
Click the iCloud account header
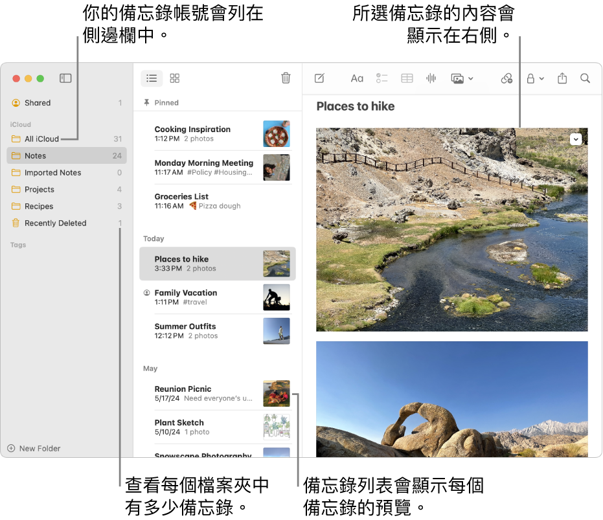click(x=20, y=124)
